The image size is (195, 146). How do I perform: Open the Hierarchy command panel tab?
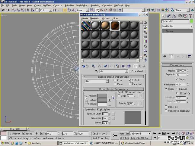(x=174, y=16)
